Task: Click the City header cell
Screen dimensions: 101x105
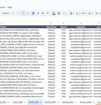Action: (x=97, y=27)
